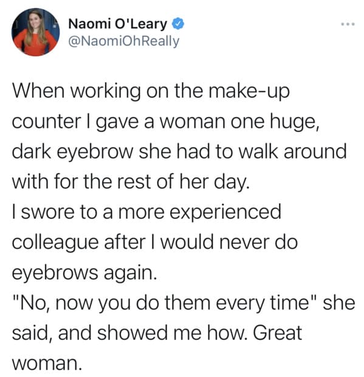Select the line starting "dark eyebrow she"
Screen dimensions: 364x377
(x=179, y=152)
